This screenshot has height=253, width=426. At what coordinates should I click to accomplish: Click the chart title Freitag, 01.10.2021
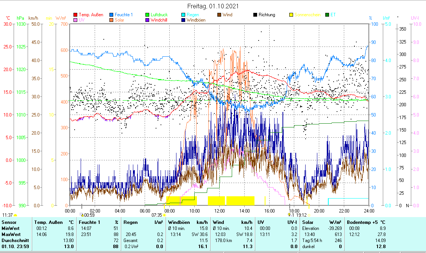214,6
